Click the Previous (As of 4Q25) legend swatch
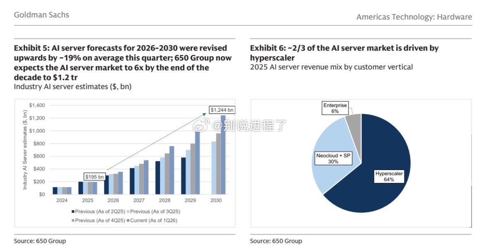This screenshot has height=250, width=481. (73, 221)
